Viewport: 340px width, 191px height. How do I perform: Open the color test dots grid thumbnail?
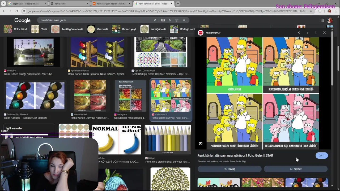(74, 131)
